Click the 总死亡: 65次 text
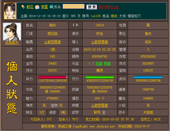Viewport: 170px width, 131px height. [x=150, y=119]
